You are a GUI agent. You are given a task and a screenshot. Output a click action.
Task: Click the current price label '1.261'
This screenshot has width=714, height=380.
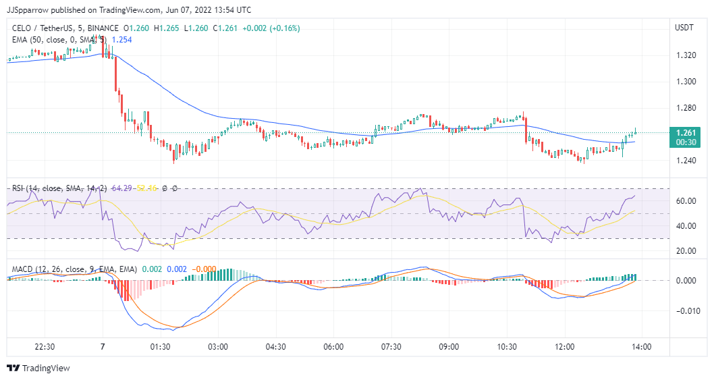coord(686,133)
